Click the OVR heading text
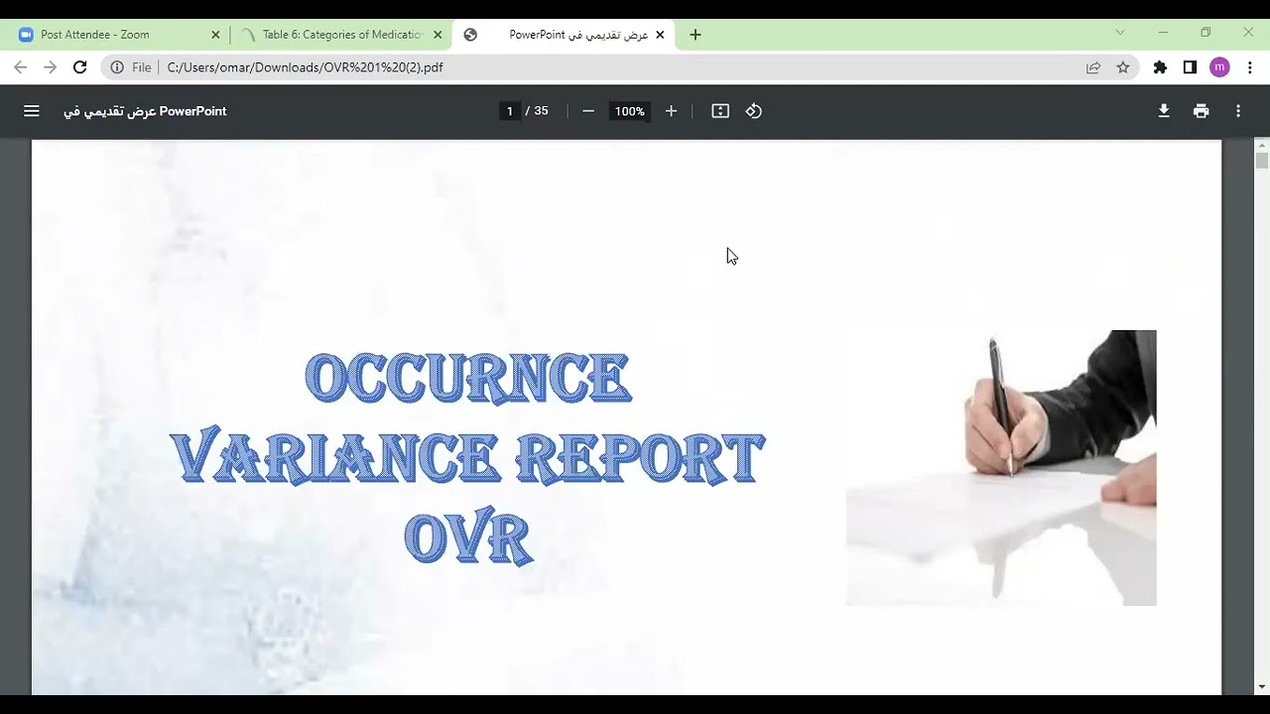Viewport: 1270px width, 714px height. (467, 538)
